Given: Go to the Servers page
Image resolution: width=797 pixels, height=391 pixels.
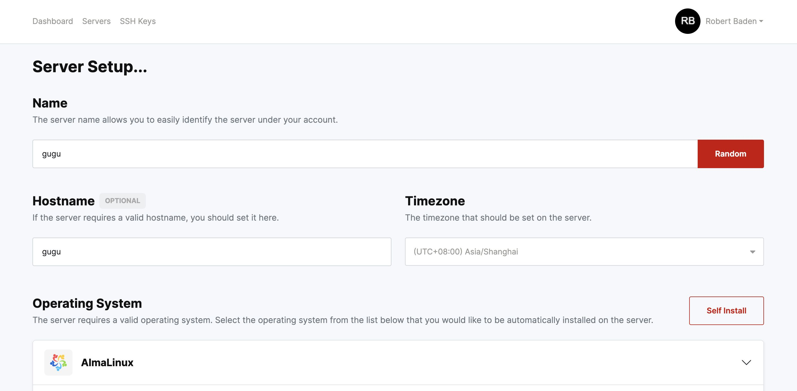Looking at the screenshot, I should click(96, 21).
